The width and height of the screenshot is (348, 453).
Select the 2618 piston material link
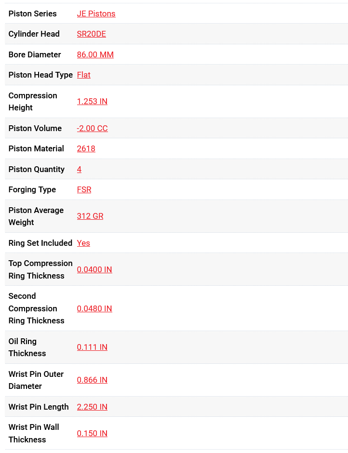(x=86, y=148)
